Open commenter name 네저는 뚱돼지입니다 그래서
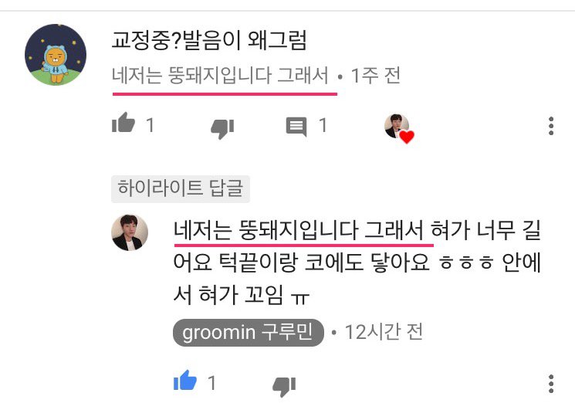Viewport: 575px width, 403px height. [x=220, y=76]
